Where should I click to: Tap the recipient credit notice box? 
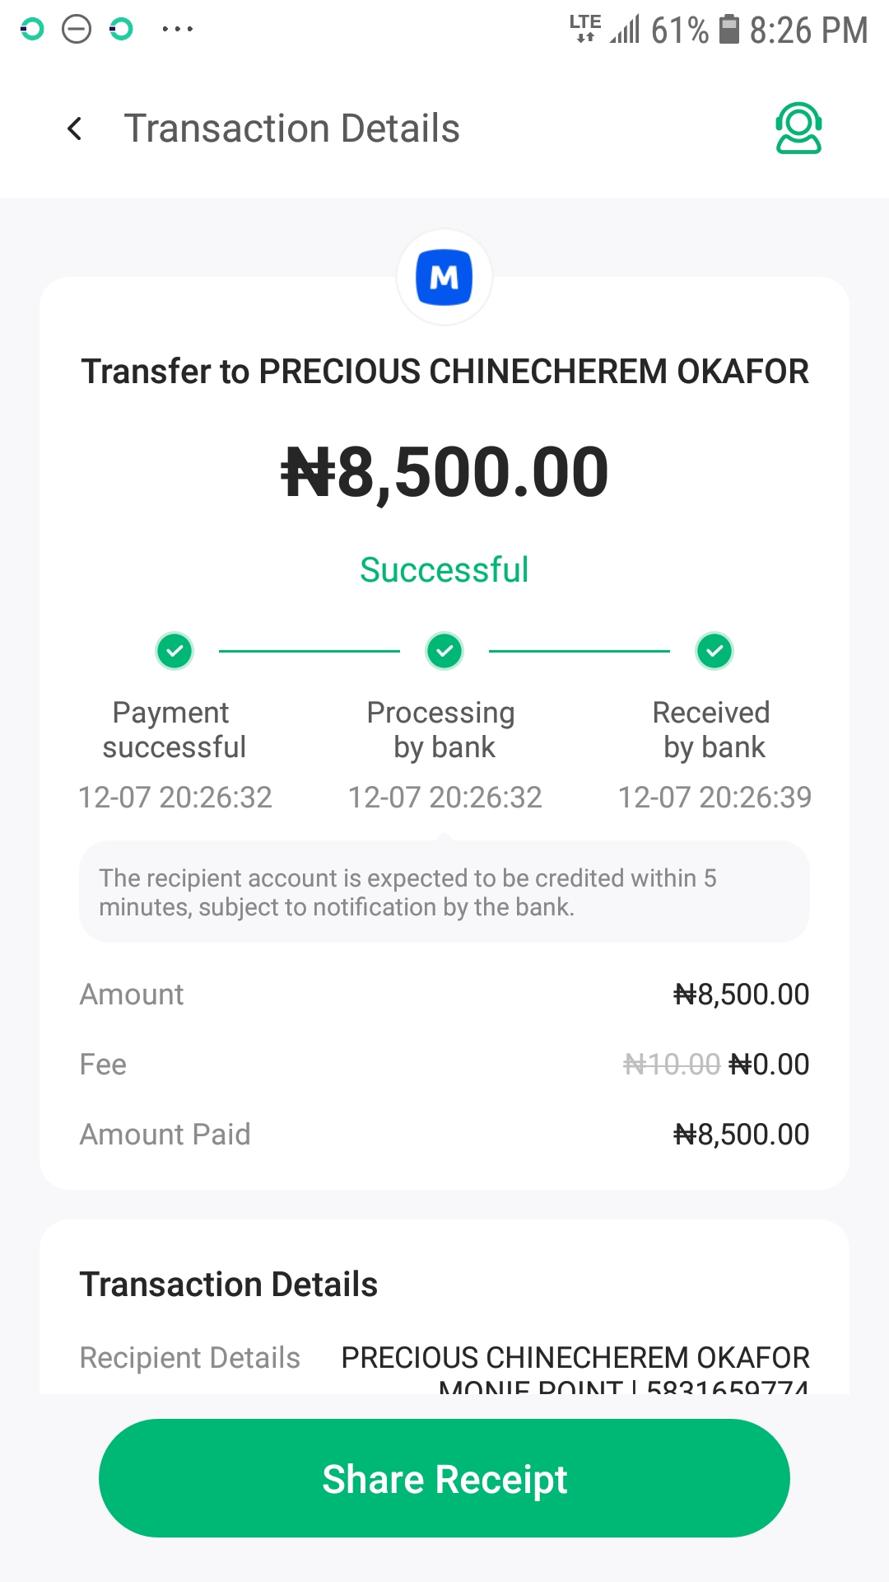(444, 892)
